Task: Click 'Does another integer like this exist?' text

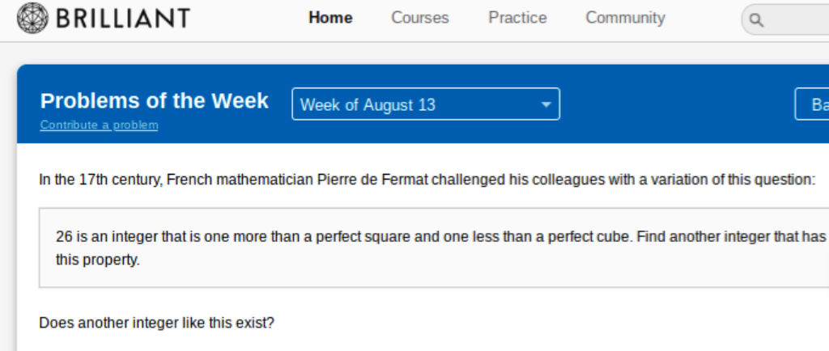Action: coord(157,323)
